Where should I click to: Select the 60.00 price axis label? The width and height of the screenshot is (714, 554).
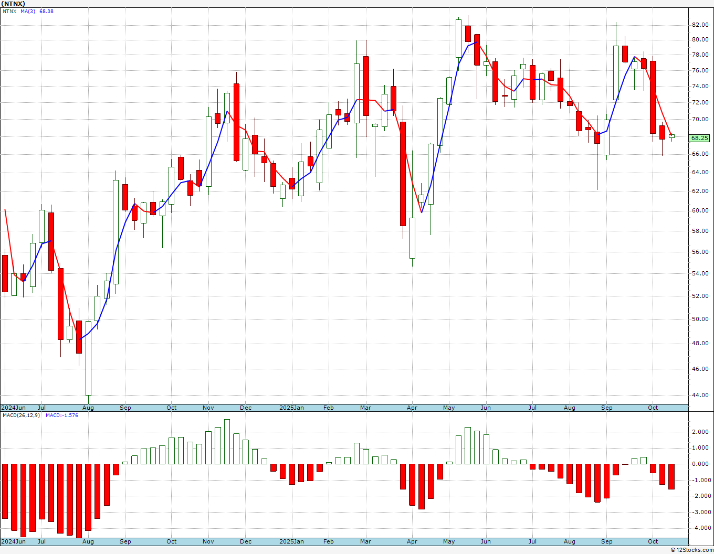(700, 210)
